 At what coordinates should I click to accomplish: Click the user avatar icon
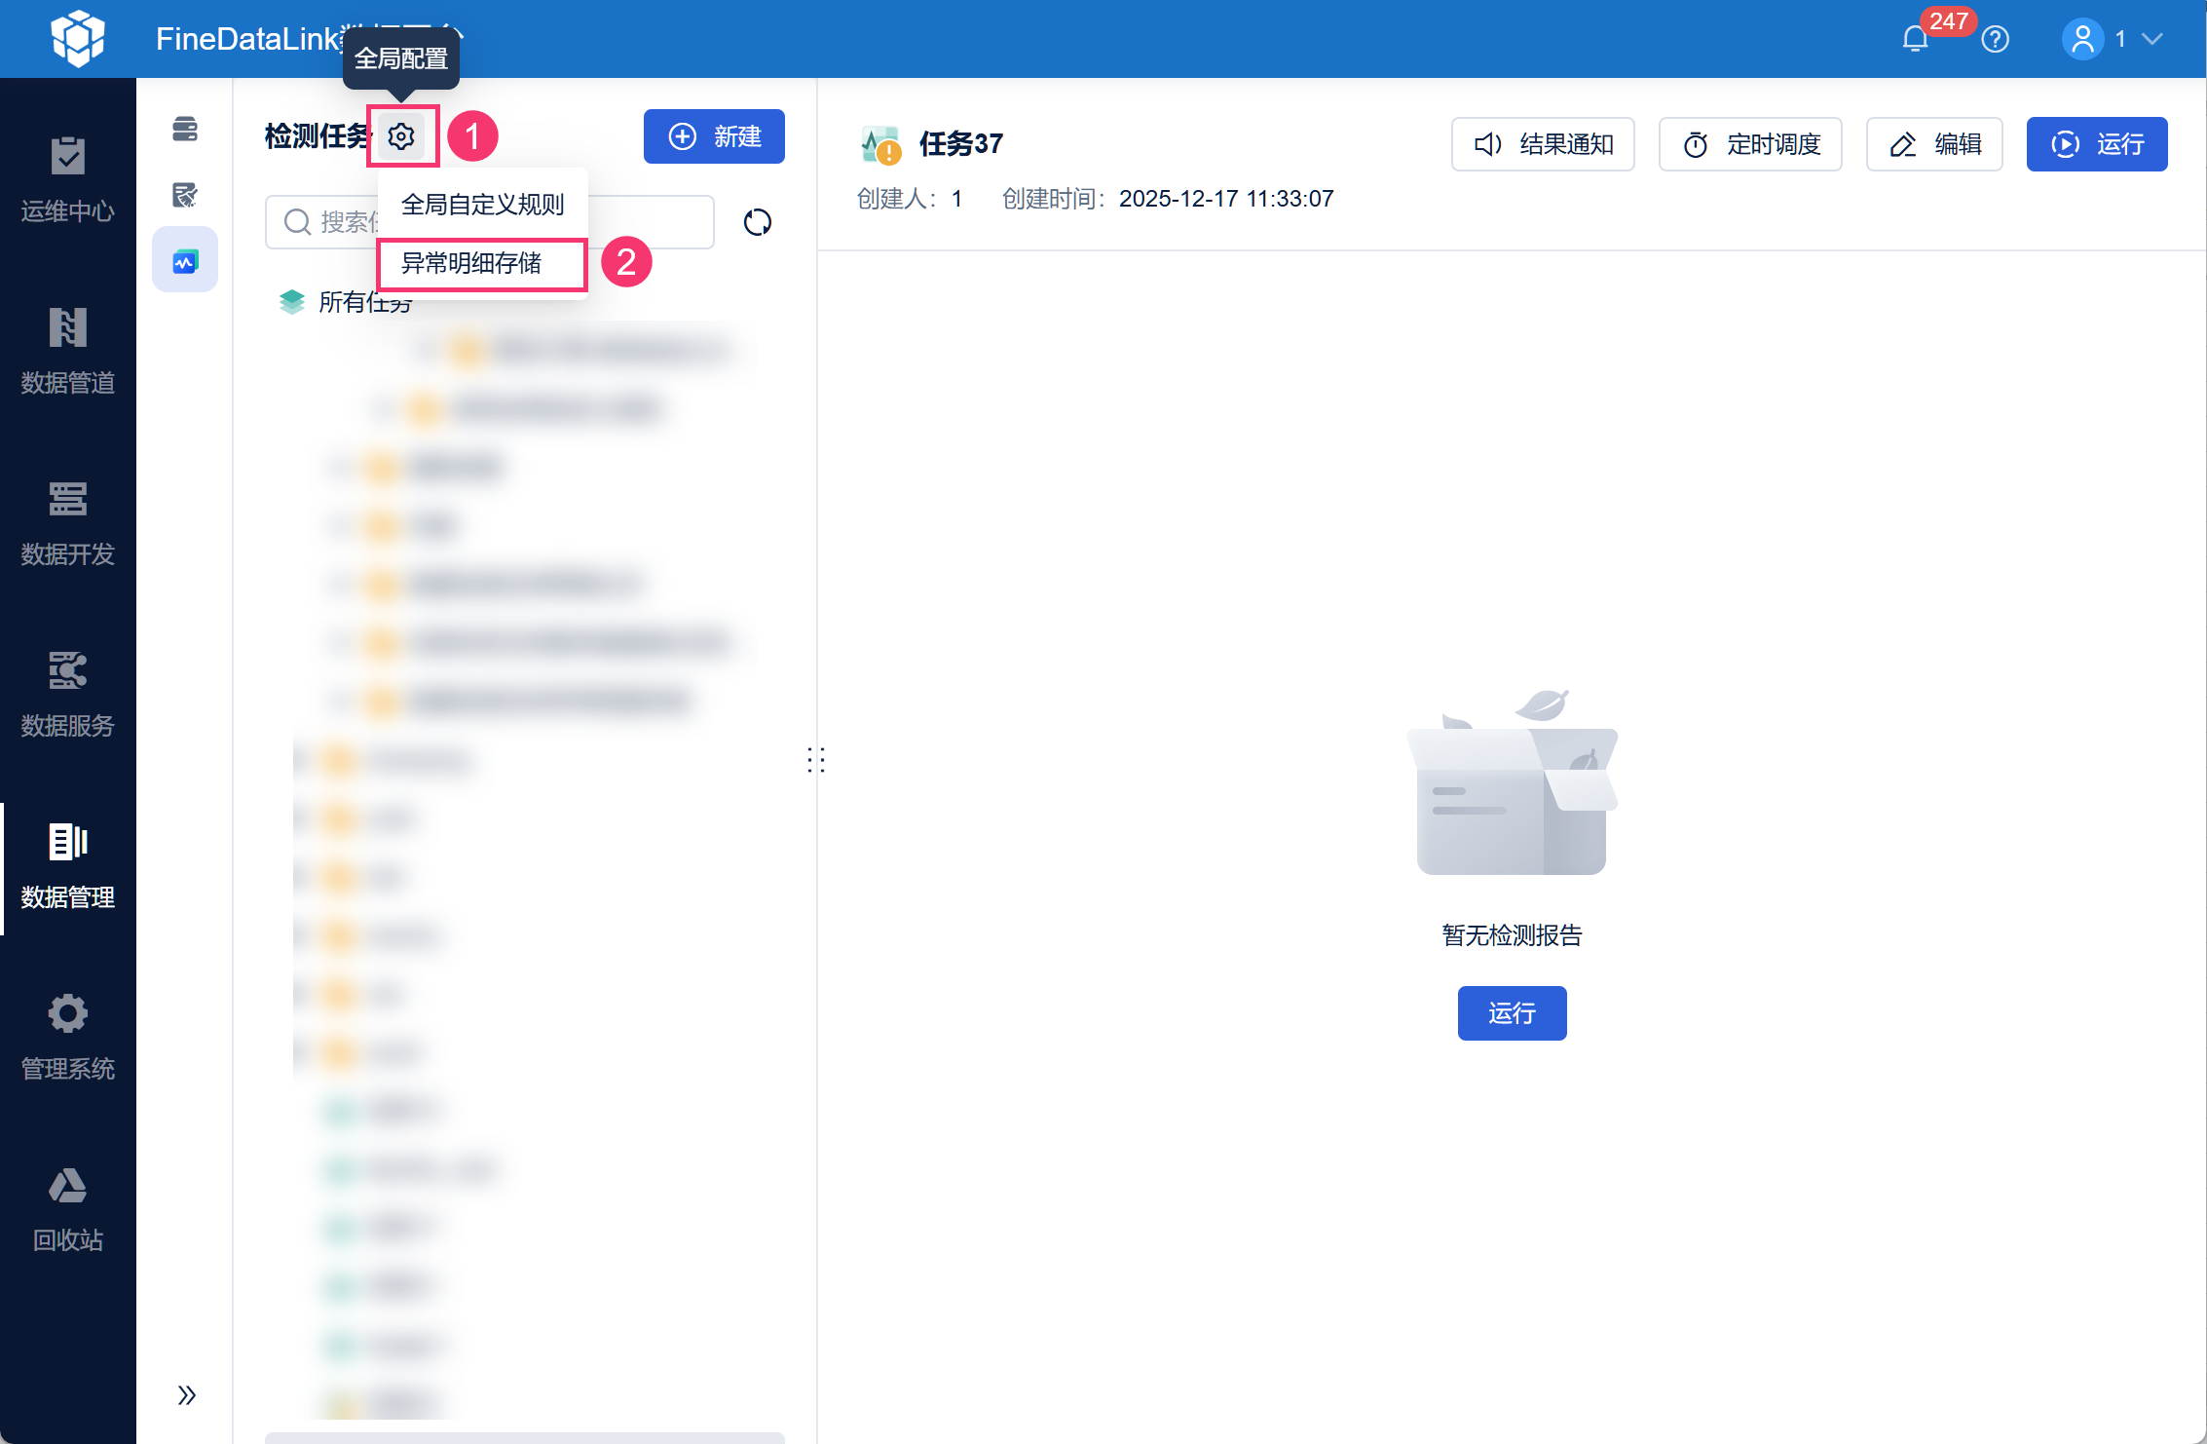[x=2082, y=39]
